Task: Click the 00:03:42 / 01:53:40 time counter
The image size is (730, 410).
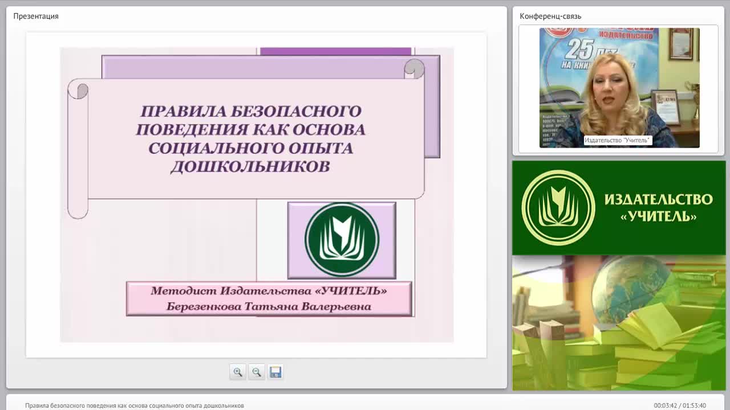Action: 680,405
